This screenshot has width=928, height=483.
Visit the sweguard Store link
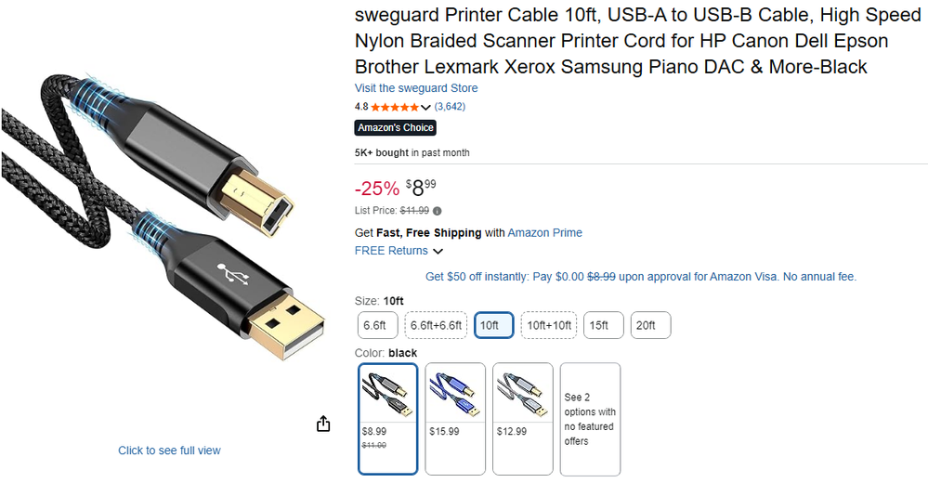(416, 88)
